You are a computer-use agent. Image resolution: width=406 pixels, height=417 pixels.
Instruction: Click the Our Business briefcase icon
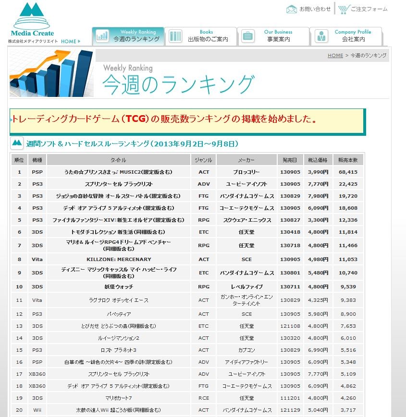[x=248, y=36]
